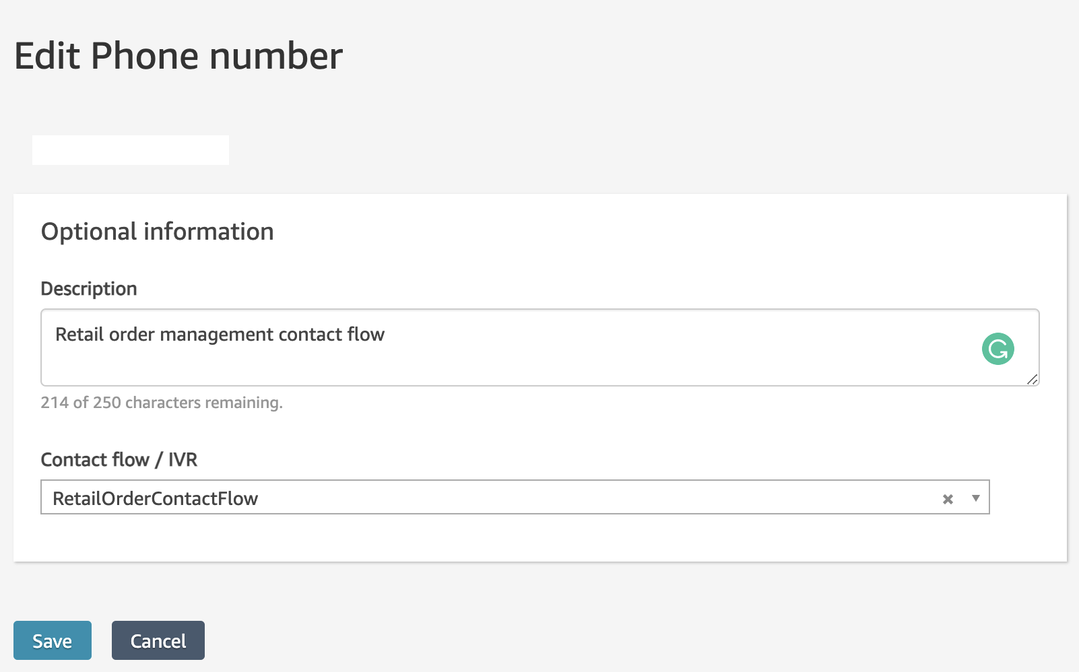The width and height of the screenshot is (1079, 672).
Task: Save the phone number changes
Action: click(53, 640)
